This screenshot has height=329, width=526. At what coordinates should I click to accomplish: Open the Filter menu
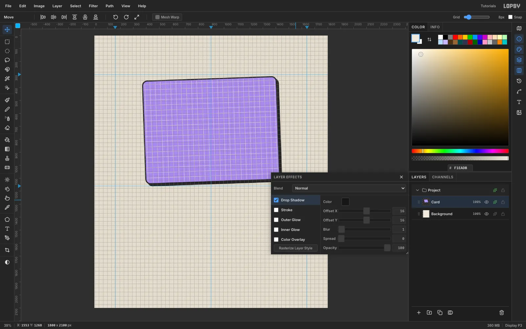click(93, 6)
